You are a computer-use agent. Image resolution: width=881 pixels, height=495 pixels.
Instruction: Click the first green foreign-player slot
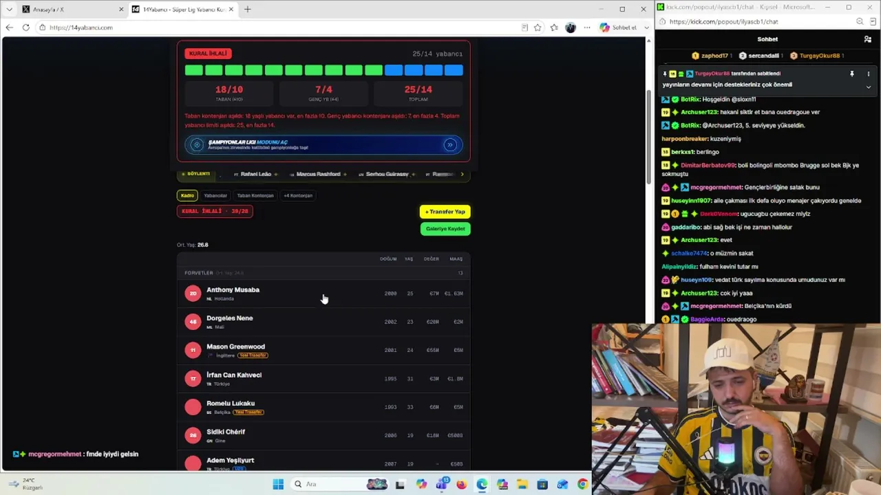[x=194, y=70]
